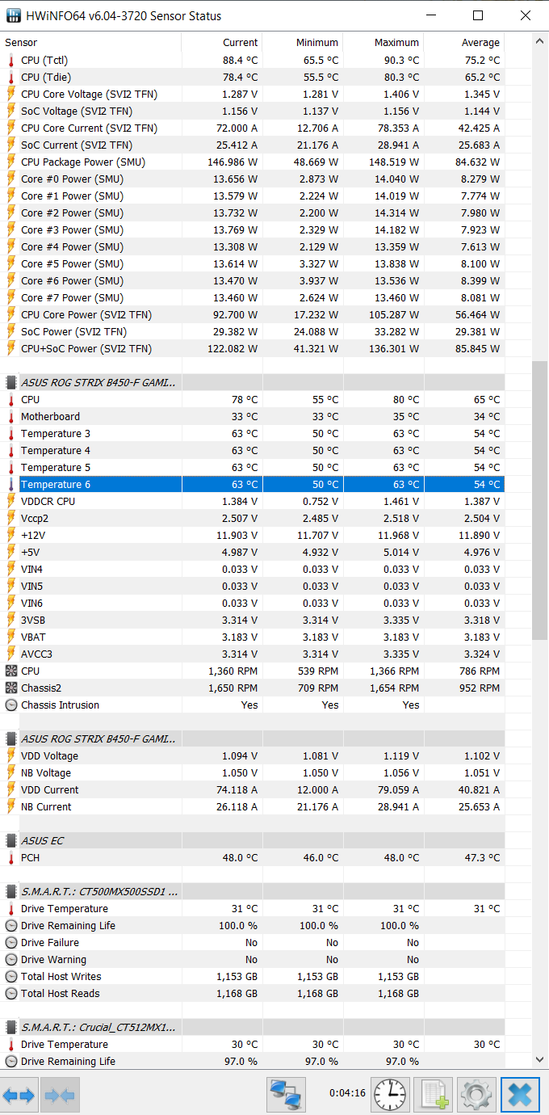Click the Minimum column header
Viewport: 549px width, 1115px height.
pos(303,42)
